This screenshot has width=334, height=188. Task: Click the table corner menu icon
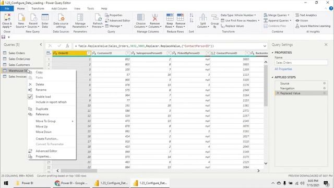click(49, 53)
